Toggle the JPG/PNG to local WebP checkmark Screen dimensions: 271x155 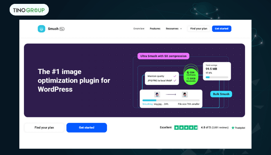tap(175, 81)
